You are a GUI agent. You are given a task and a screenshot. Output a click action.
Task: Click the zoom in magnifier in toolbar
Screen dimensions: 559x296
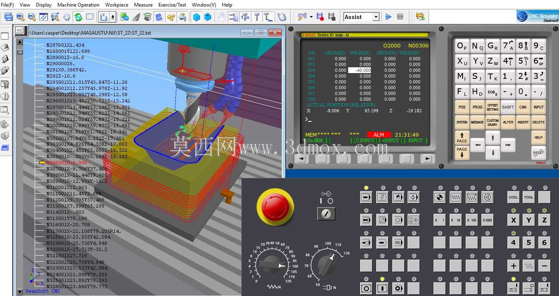click(x=20, y=17)
